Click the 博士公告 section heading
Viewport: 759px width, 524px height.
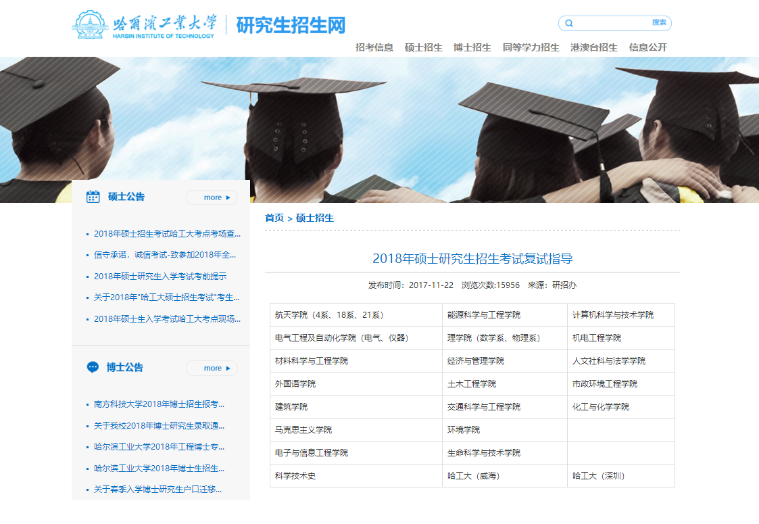(125, 367)
